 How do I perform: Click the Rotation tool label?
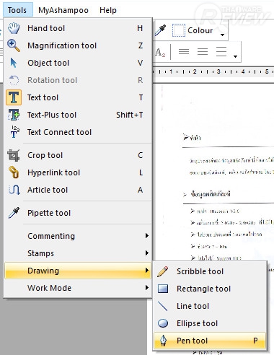point(53,80)
